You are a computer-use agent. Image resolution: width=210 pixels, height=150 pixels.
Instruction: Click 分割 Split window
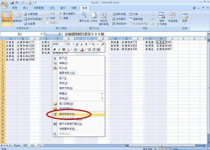pyautogui.click(x=134, y=14)
